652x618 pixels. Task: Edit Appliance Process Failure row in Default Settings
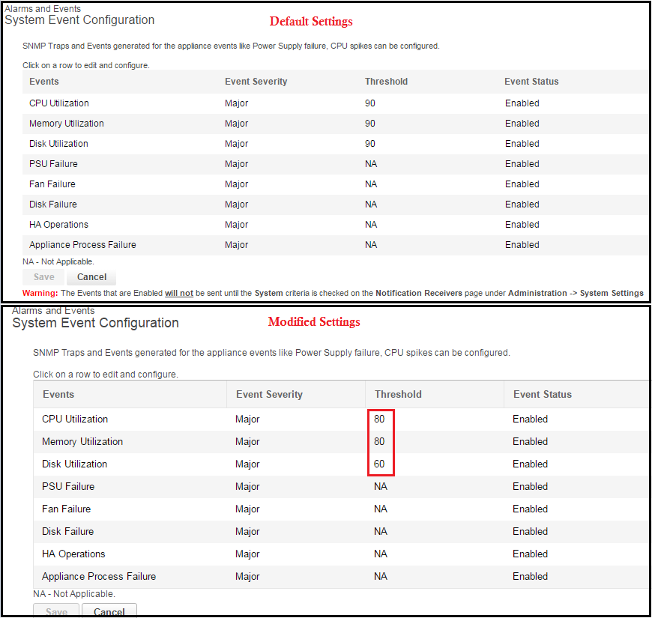(x=82, y=245)
